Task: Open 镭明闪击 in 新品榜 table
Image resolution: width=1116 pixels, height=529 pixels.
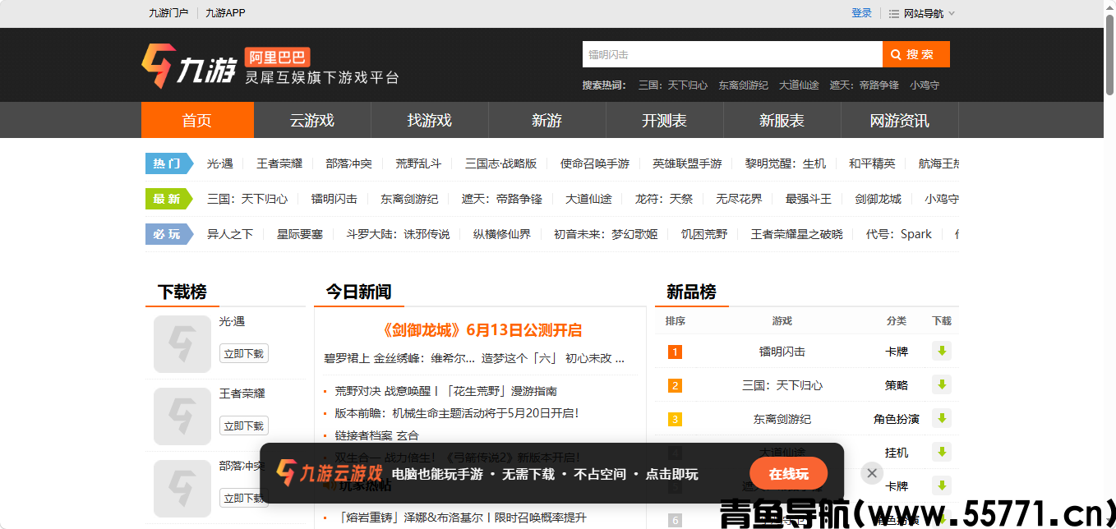Action: point(782,352)
